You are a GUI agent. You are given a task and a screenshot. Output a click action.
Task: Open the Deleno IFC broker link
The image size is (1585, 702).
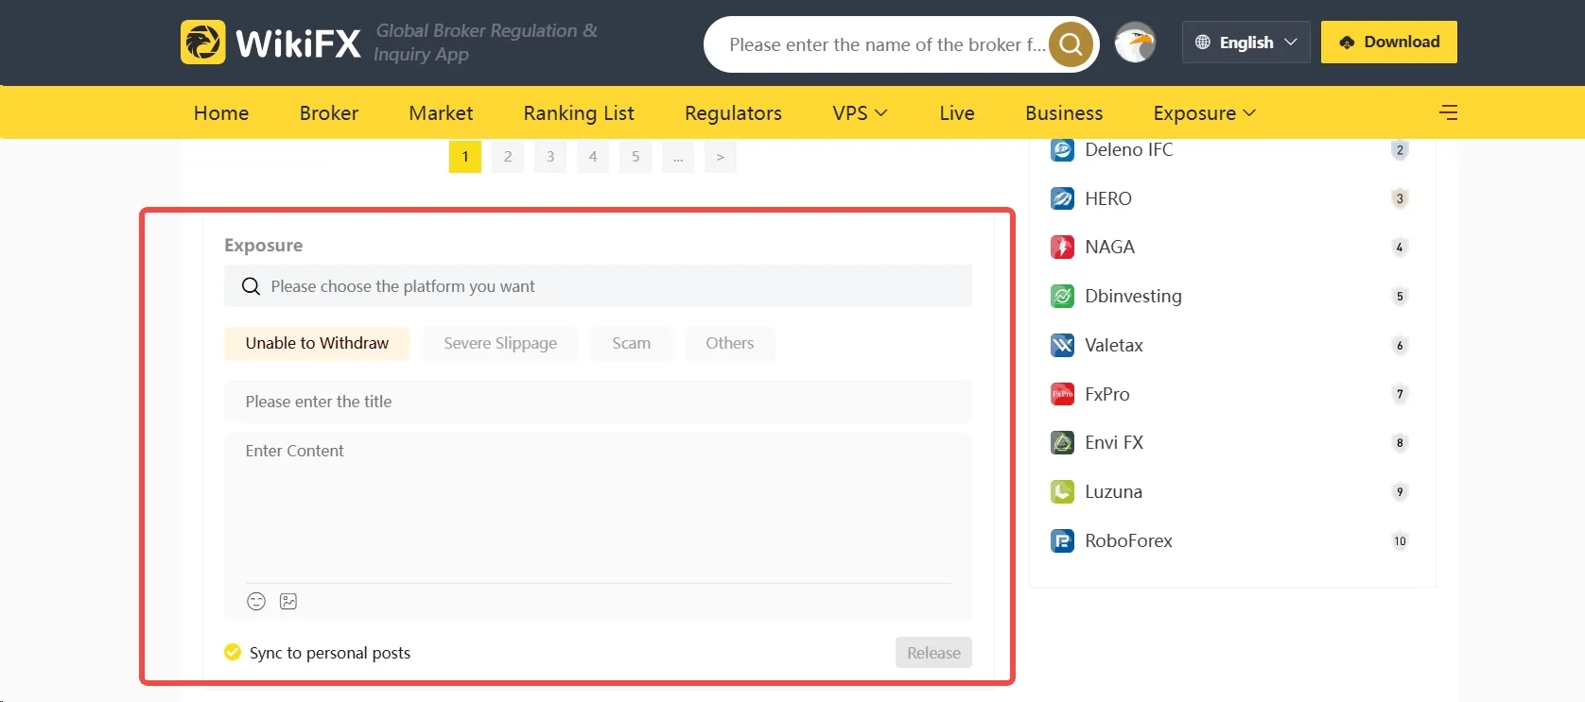[1128, 149]
